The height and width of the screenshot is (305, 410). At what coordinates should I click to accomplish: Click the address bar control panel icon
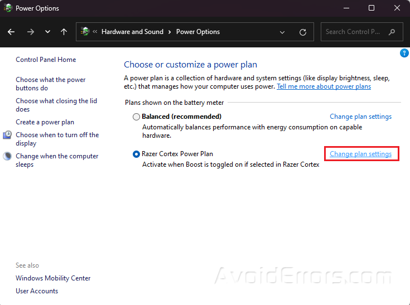pyautogui.click(x=85, y=32)
